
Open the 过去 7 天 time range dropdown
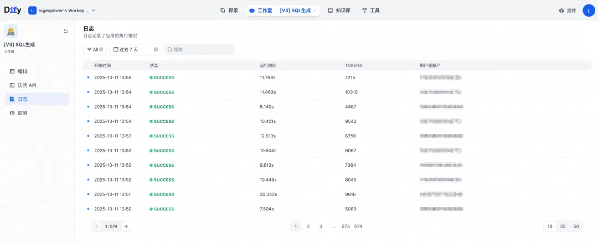[133, 49]
